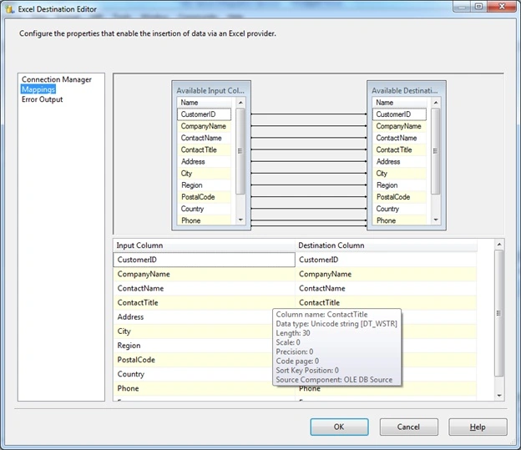Screen dimensions: 521x450
Task: Click Available Destination Columns scrollbar thumb
Action: pyautogui.click(x=436, y=151)
